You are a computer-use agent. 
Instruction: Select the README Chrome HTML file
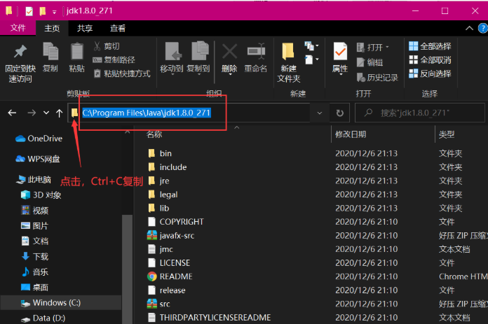point(170,276)
